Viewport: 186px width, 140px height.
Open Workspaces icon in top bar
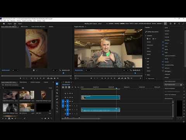(165, 24)
